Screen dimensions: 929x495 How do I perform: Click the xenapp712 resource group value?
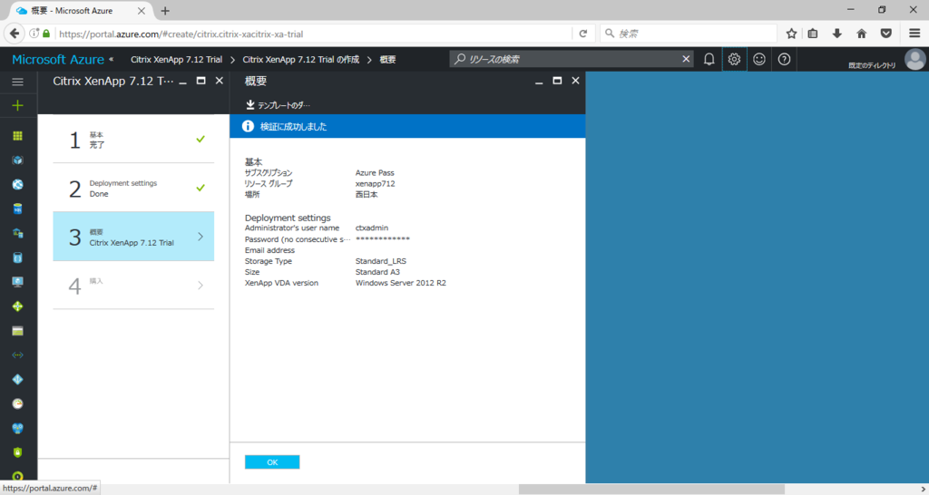pyautogui.click(x=375, y=183)
